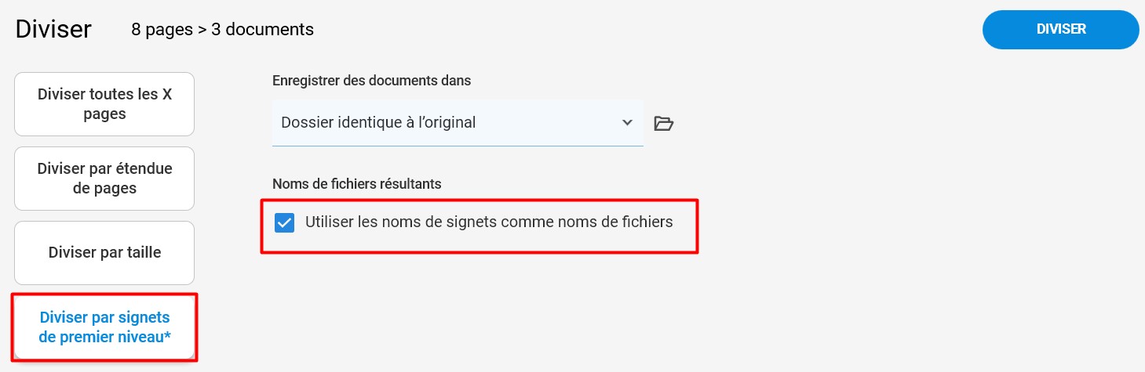This screenshot has height=372, width=1145.
Task: Select 'Diviser toutes les X pages' mode
Action: coord(104,104)
